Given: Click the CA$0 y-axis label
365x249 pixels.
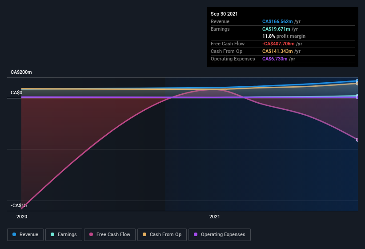Looking at the screenshot, I should (16, 92).
